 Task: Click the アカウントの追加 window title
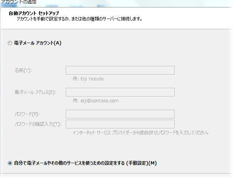(18, 2)
